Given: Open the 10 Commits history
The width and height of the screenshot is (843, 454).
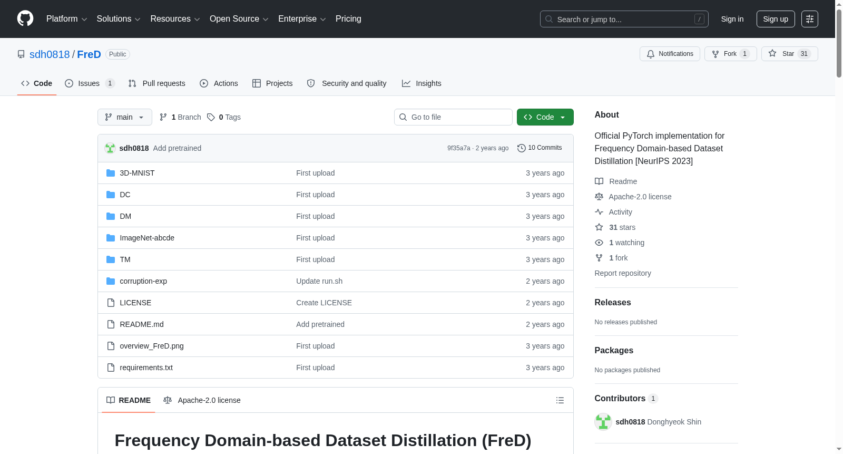Looking at the screenshot, I should (540, 148).
